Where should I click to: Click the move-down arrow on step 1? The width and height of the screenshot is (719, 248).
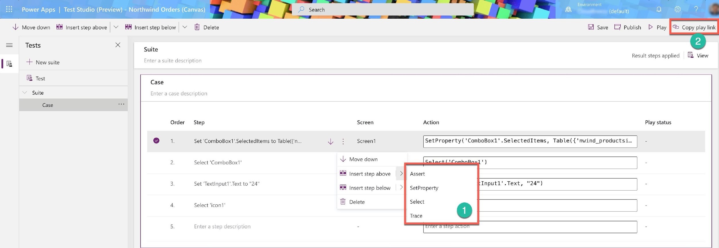(330, 141)
